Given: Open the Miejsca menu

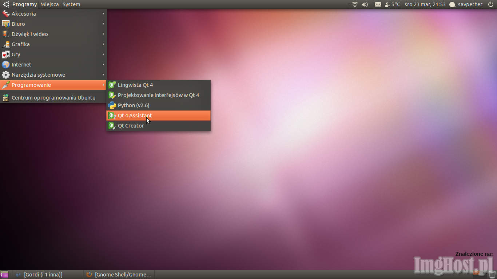Looking at the screenshot, I should coord(49,4).
